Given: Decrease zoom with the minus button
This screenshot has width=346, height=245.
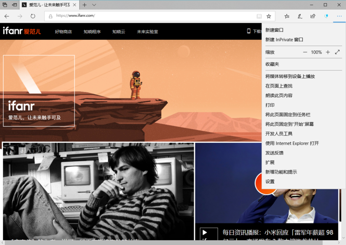Looking at the screenshot, I should pos(305,52).
